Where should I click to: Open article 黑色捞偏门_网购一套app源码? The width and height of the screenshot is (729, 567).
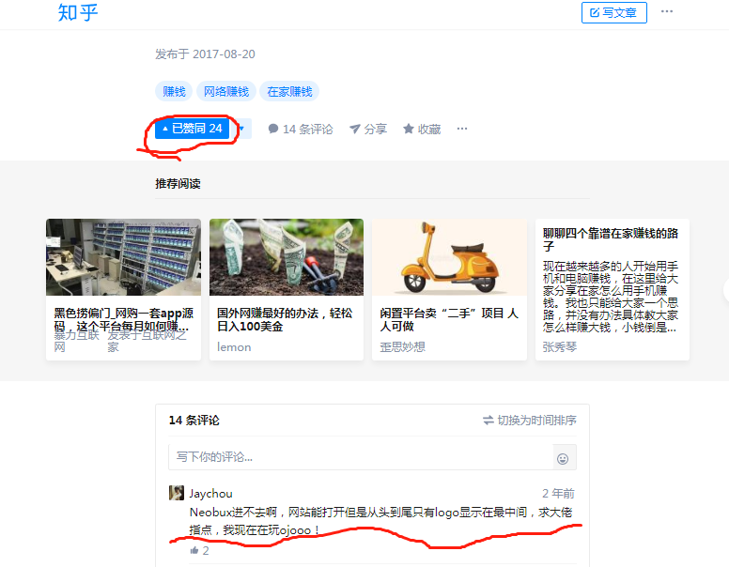click(x=124, y=319)
